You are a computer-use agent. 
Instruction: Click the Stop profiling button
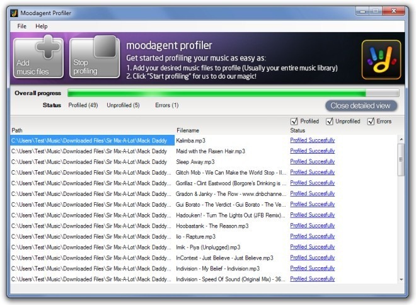[95, 57]
